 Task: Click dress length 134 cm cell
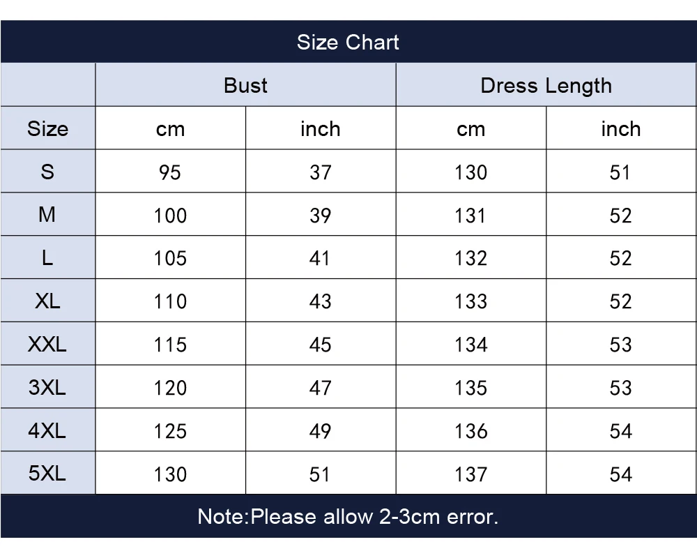point(470,345)
